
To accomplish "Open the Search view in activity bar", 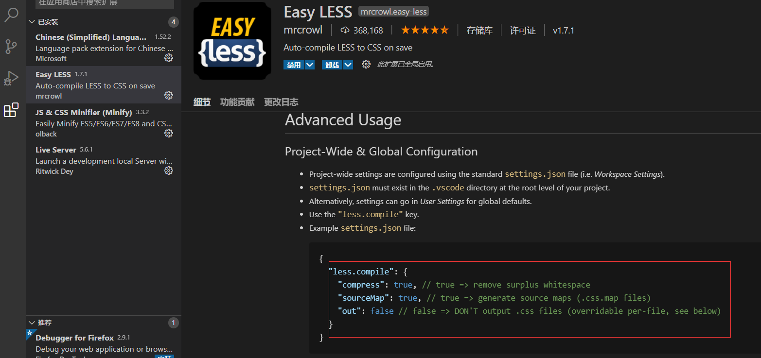I will tap(12, 15).
